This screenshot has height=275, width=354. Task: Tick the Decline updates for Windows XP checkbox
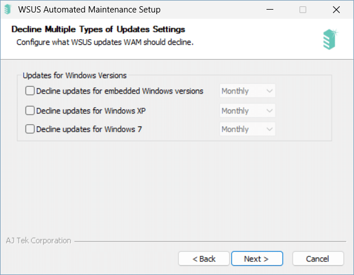pos(30,111)
